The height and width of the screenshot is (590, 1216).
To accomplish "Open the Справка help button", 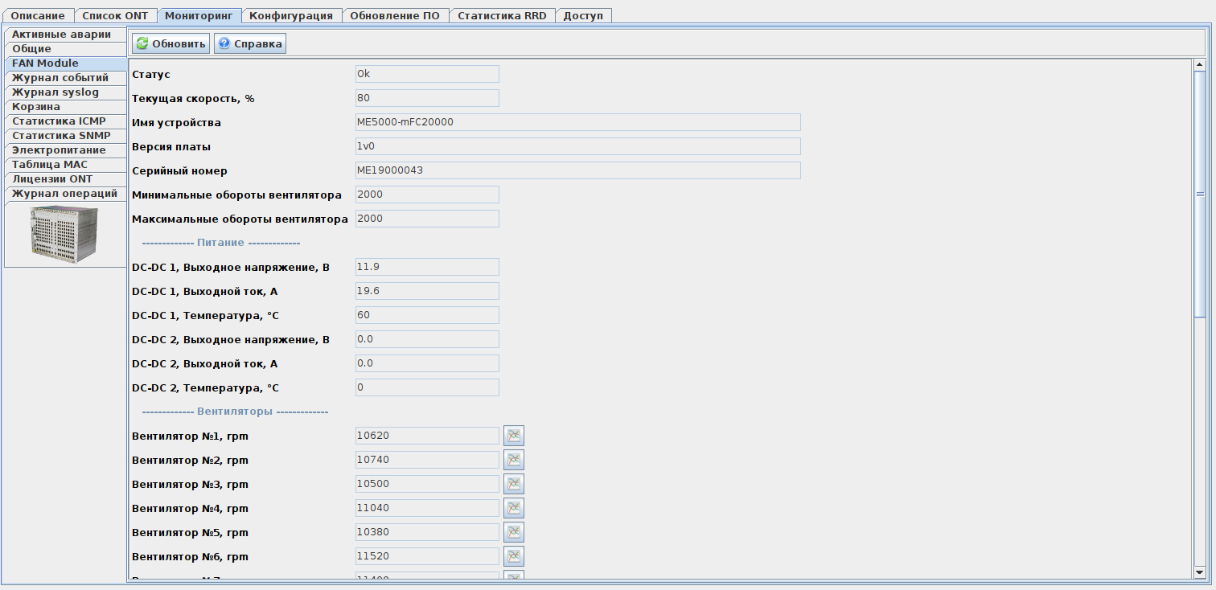I will pyautogui.click(x=250, y=43).
